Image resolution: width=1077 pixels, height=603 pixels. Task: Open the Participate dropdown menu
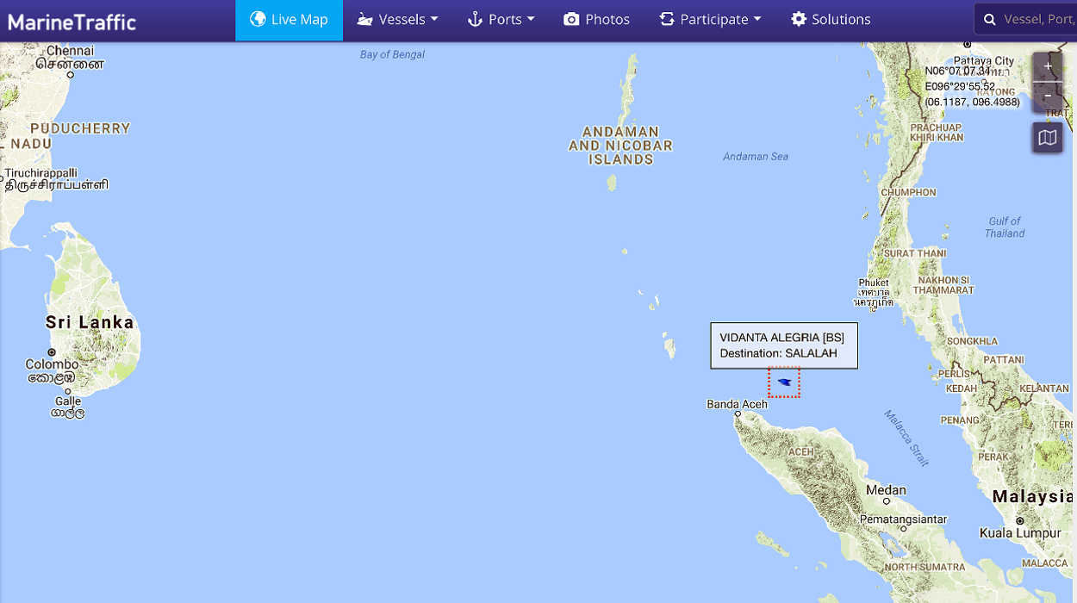point(711,19)
